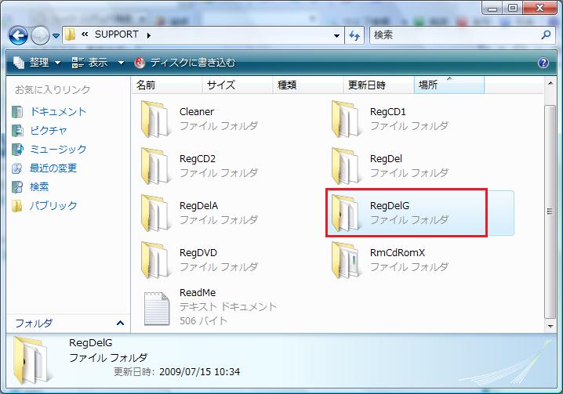Click the Cleaner folder name

pyautogui.click(x=197, y=111)
